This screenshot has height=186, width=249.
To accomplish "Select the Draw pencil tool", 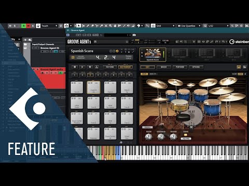I will [88, 26].
